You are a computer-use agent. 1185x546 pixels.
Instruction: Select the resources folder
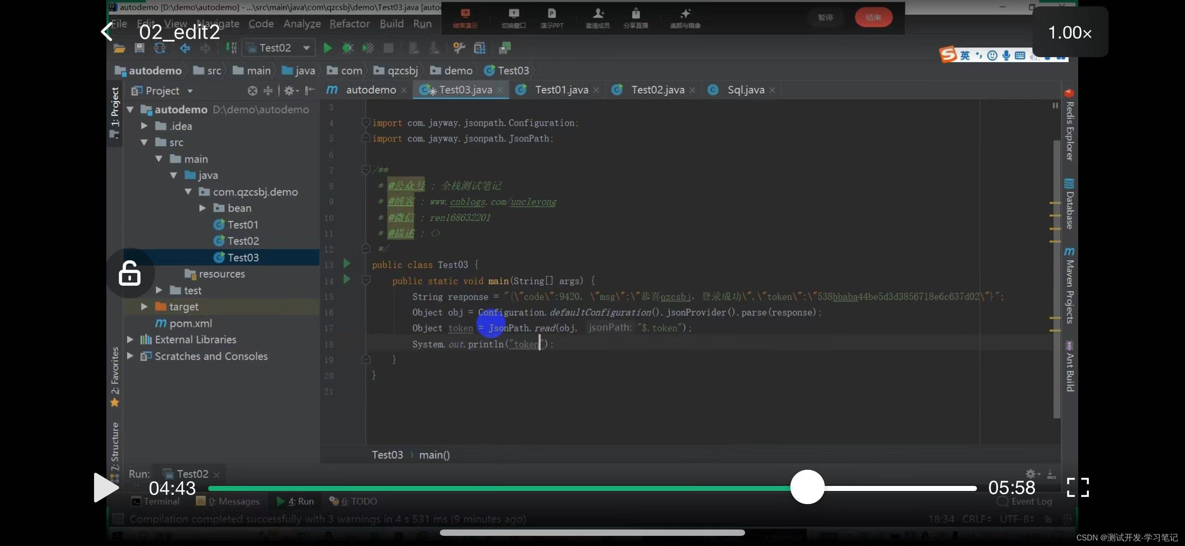click(x=214, y=274)
